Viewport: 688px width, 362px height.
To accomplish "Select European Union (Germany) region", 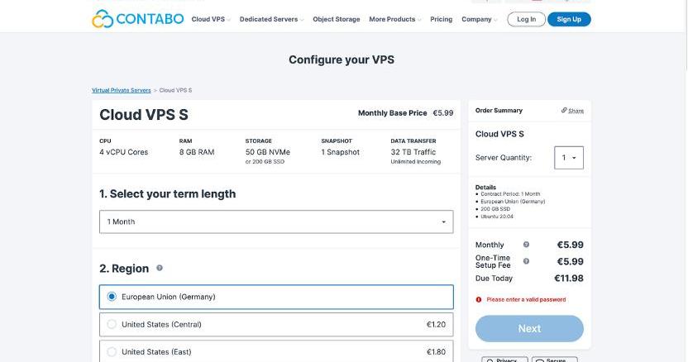I will click(x=112, y=297).
